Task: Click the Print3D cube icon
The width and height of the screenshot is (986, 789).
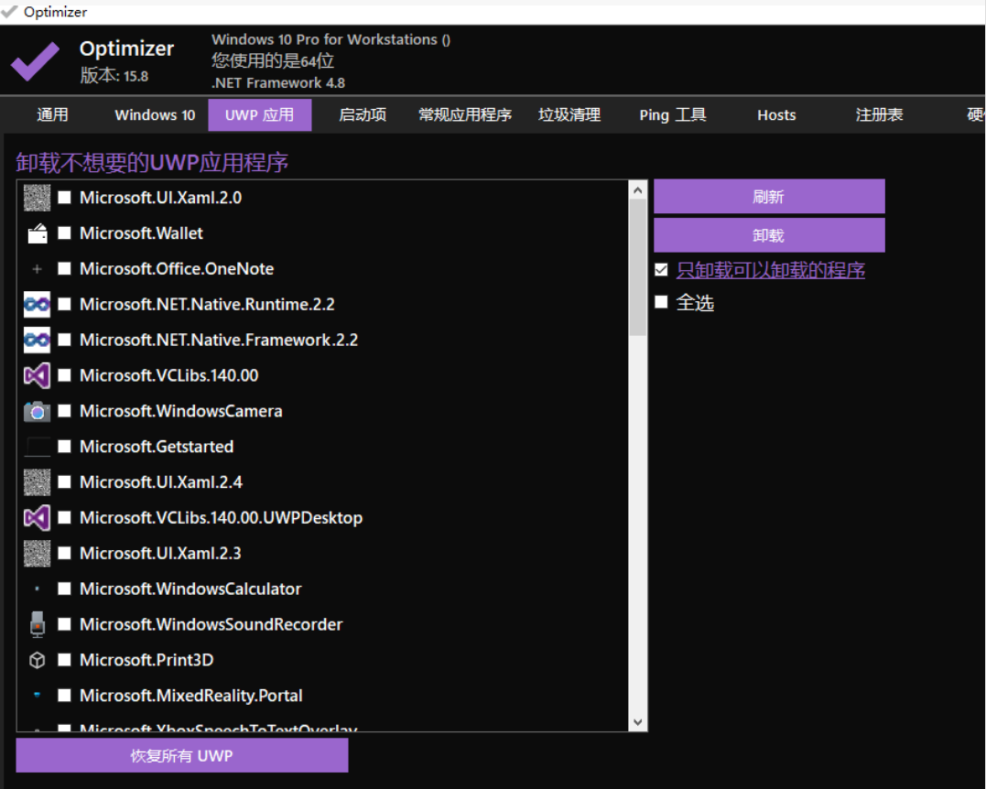Action: tap(38, 660)
